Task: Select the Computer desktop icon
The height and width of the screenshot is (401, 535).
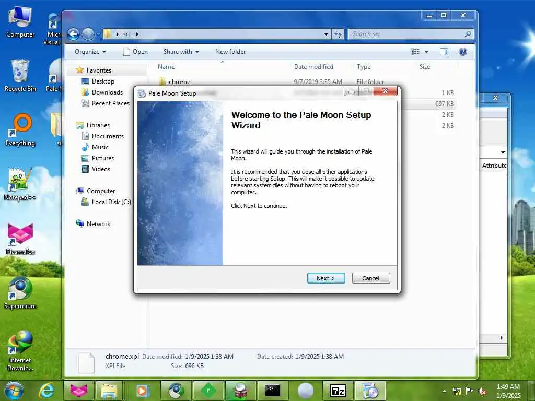Action: pos(20,22)
